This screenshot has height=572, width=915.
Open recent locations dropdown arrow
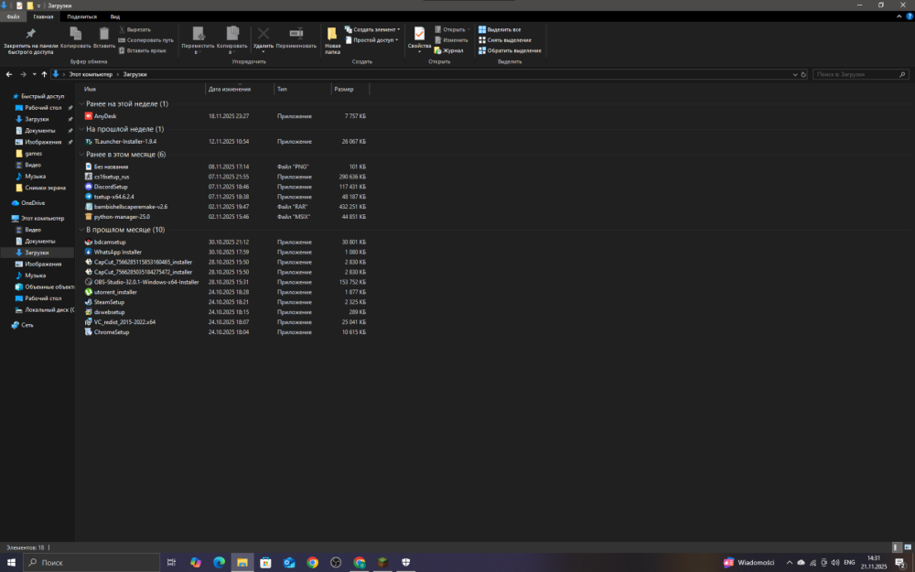pos(34,74)
